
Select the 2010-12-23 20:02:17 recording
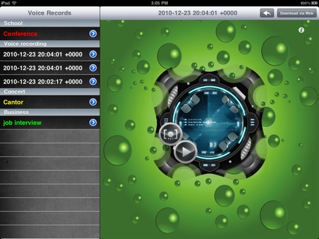(50, 82)
